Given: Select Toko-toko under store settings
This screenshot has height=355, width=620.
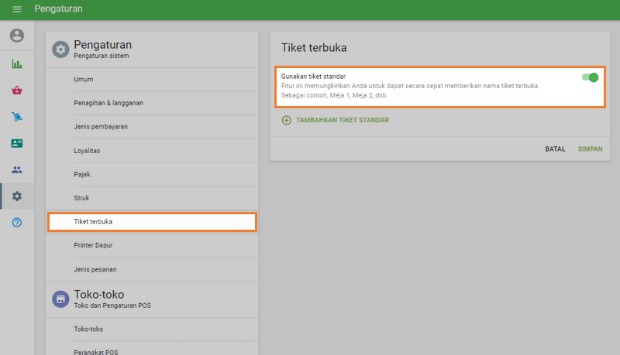Looking at the screenshot, I should click(88, 329).
